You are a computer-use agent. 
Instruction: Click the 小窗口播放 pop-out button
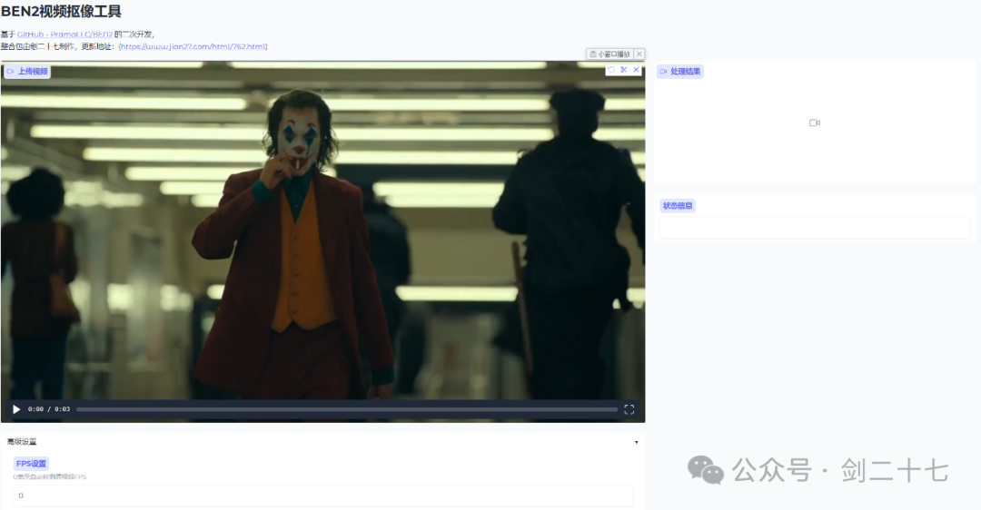(610, 54)
